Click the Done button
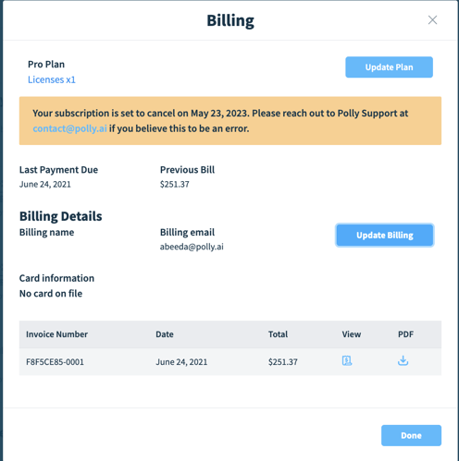This screenshot has height=461, width=459. (411, 435)
